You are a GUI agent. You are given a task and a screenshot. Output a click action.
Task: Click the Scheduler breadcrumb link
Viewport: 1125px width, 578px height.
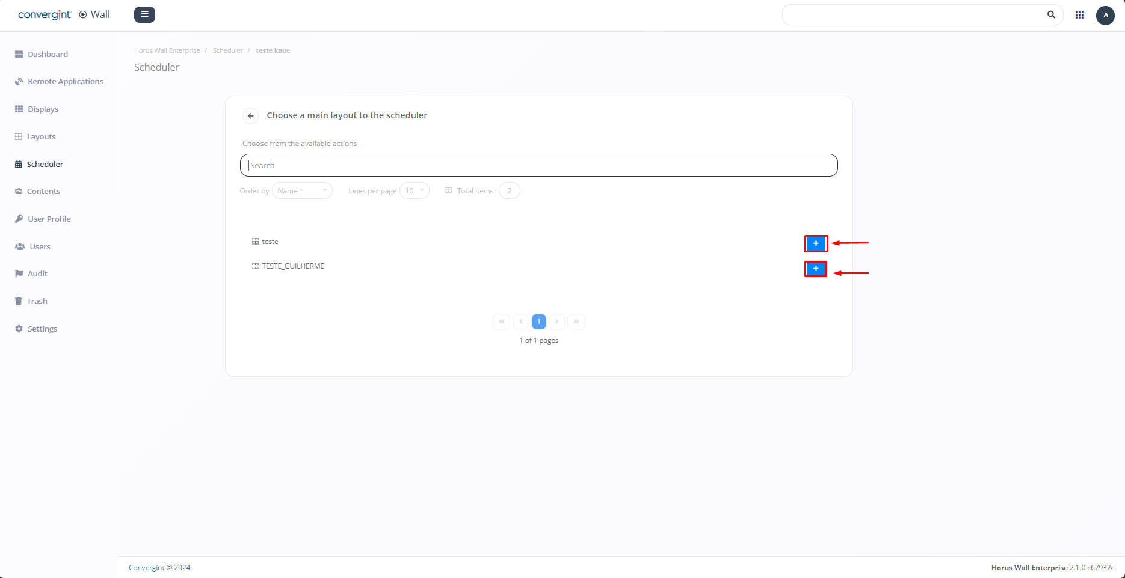[227, 50]
